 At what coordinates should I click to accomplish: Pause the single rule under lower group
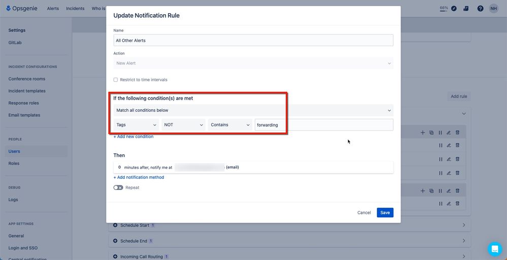(x=440, y=204)
